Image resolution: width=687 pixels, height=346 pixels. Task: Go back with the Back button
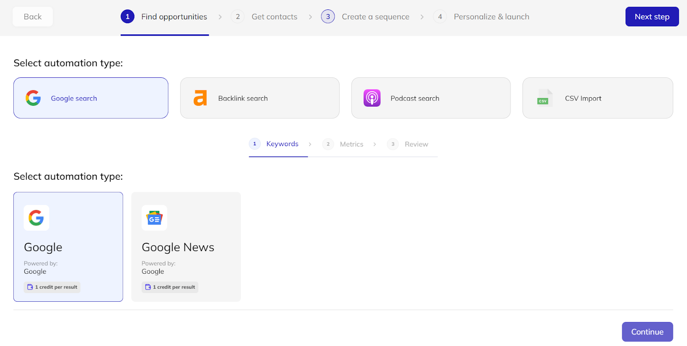[33, 17]
